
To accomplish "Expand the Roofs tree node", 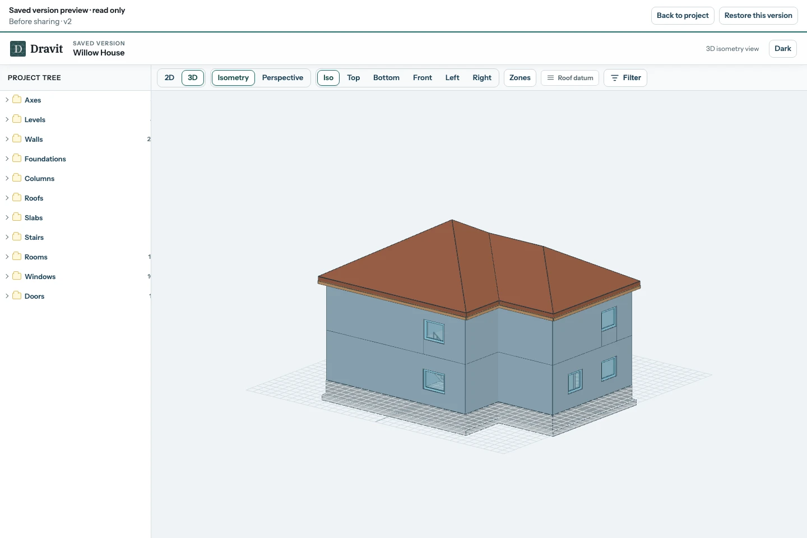I will click(x=7, y=198).
